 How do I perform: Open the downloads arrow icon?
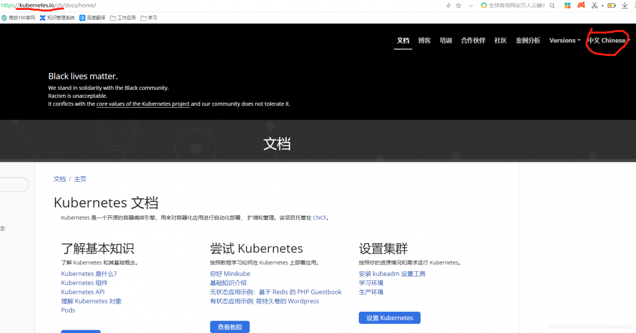(x=625, y=5)
